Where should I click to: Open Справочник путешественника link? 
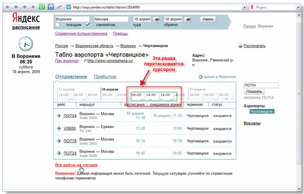coord(81,33)
